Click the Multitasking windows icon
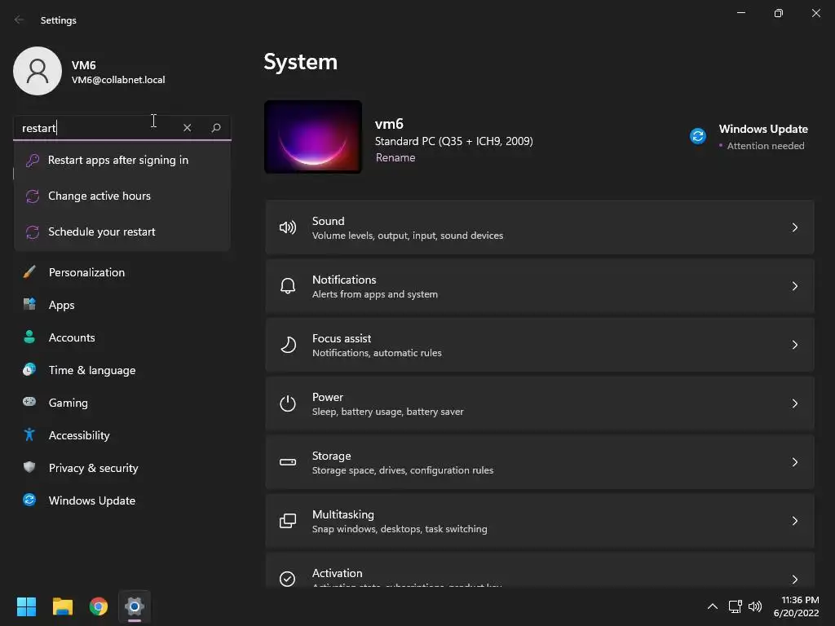This screenshot has height=626, width=835. (288, 521)
